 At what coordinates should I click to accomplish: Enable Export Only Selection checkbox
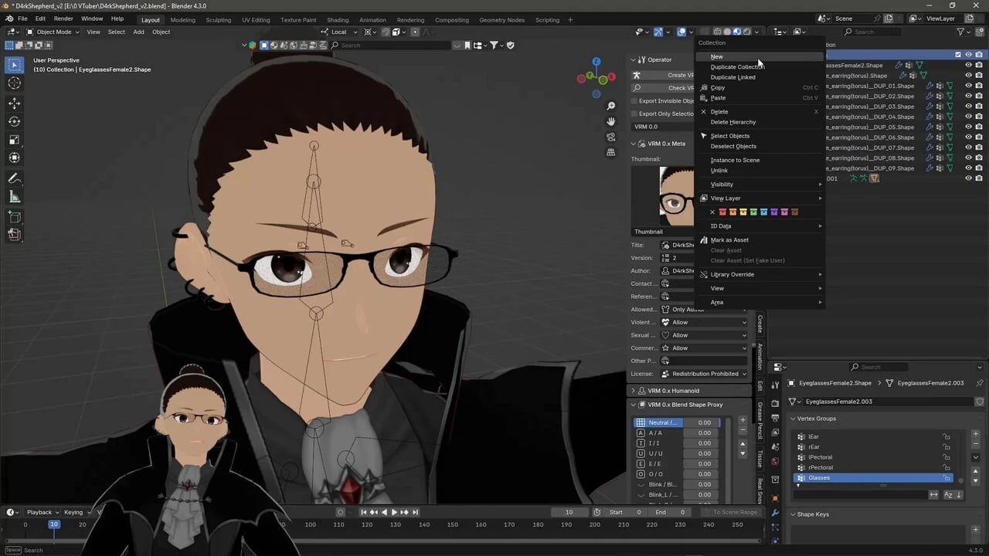coord(634,114)
